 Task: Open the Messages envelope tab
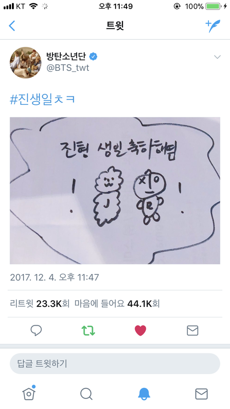click(x=202, y=394)
